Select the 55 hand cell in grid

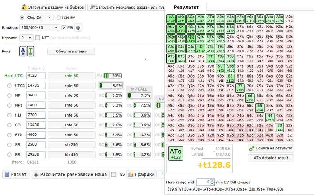pyautogui.click(x=260, y=108)
